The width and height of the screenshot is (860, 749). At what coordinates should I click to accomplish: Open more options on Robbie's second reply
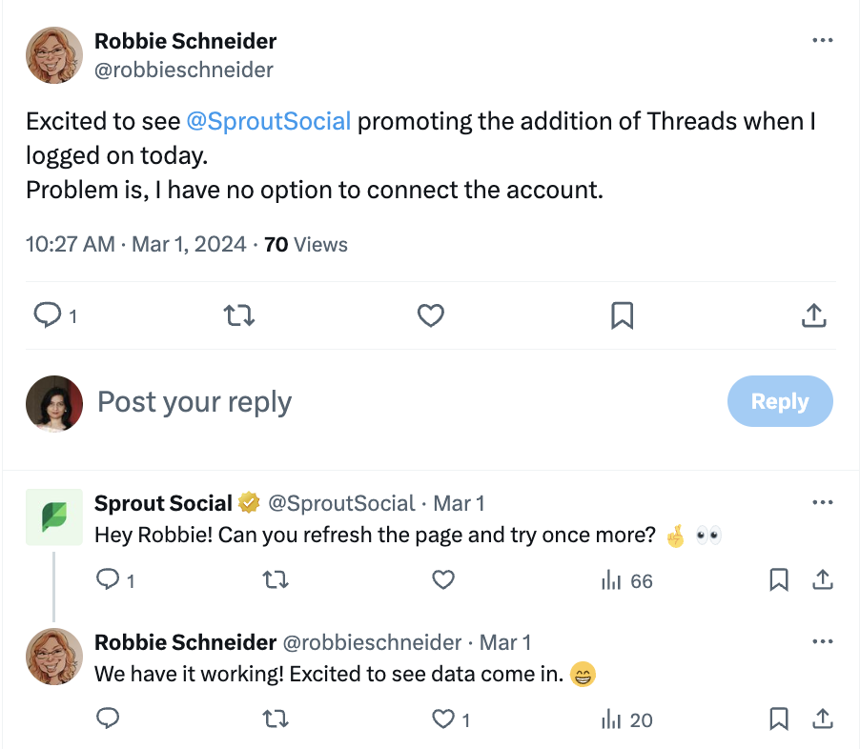point(822,642)
